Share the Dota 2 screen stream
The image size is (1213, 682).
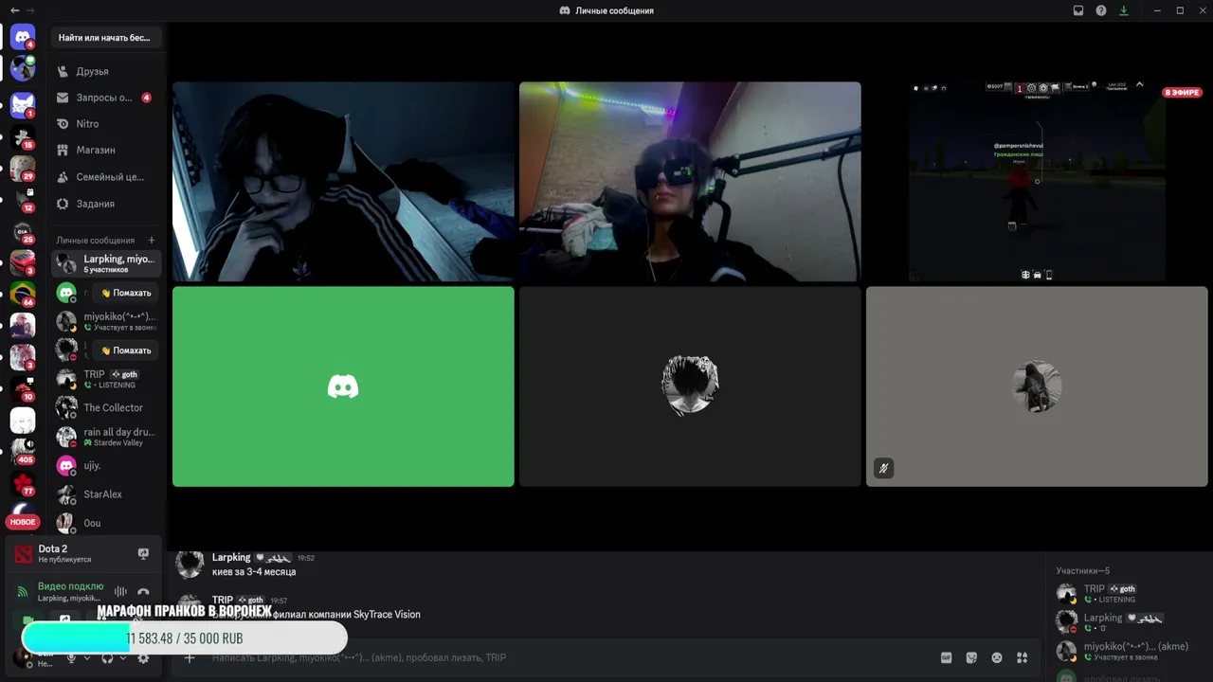(143, 553)
